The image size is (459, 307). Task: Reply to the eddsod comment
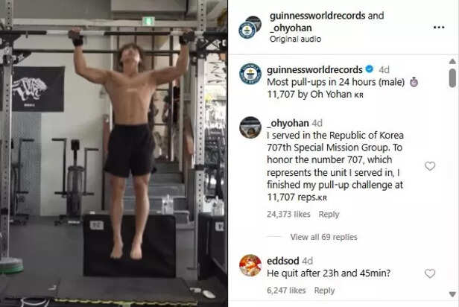point(324,291)
